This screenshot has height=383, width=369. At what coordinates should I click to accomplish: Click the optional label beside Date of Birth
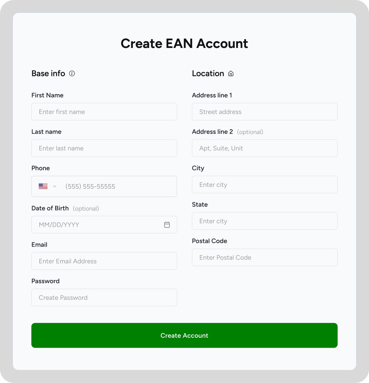point(86,208)
